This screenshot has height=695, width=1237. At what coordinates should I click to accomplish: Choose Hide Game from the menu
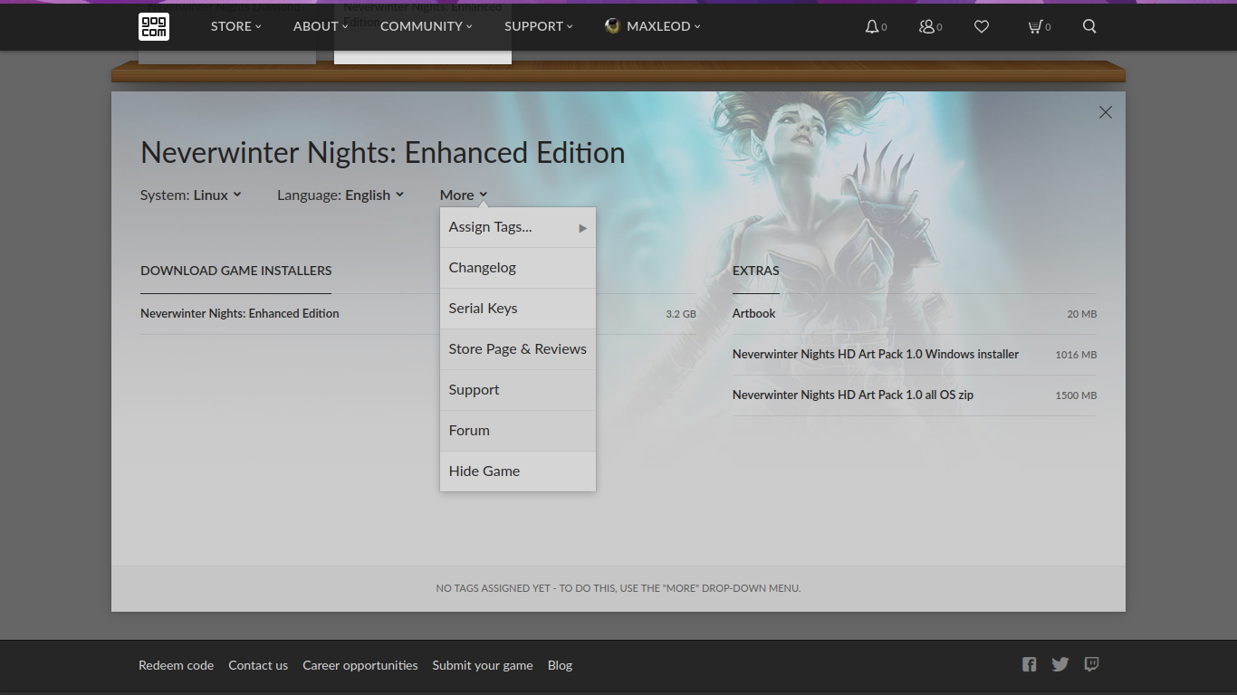(x=518, y=471)
